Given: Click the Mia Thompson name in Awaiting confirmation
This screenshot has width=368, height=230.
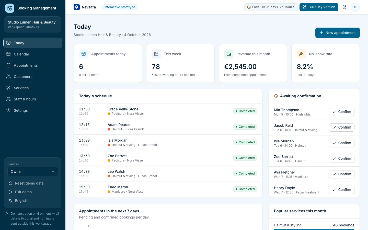Looking at the screenshot, I should tap(286, 110).
